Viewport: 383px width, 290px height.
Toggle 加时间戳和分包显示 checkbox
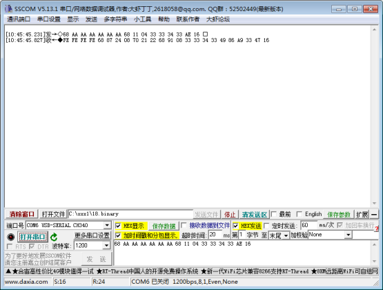(118, 235)
